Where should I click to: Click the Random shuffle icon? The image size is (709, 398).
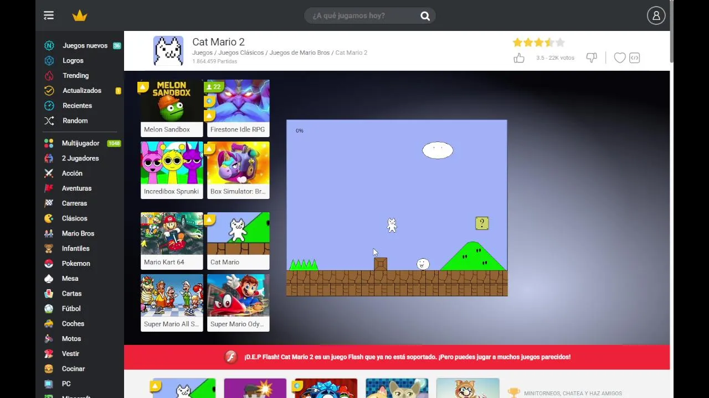click(49, 121)
